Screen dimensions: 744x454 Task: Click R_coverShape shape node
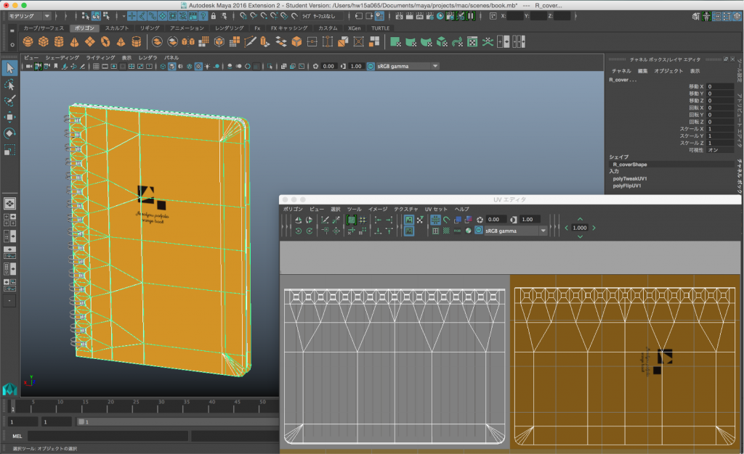click(x=630, y=165)
